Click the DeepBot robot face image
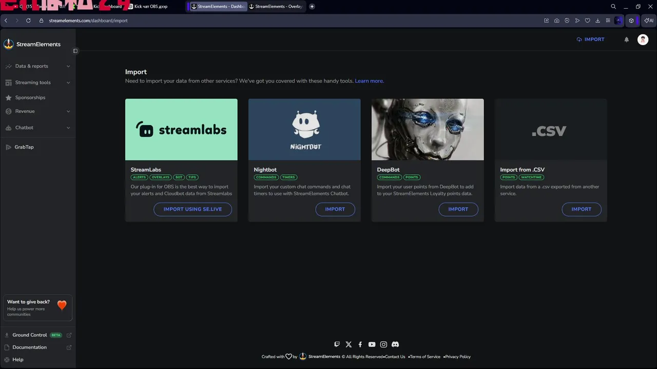The height and width of the screenshot is (369, 657). coord(428,130)
